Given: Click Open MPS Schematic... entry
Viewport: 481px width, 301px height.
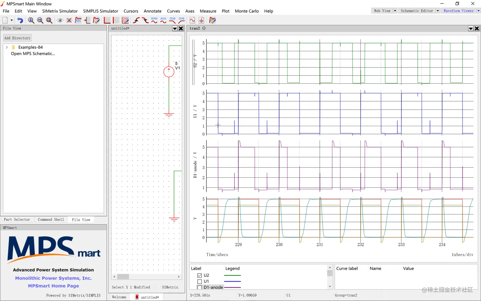Looking at the screenshot, I should (x=33, y=54).
